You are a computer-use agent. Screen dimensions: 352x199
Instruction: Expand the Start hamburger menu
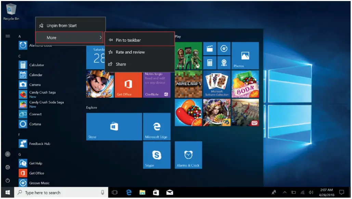pyautogui.click(x=8, y=36)
